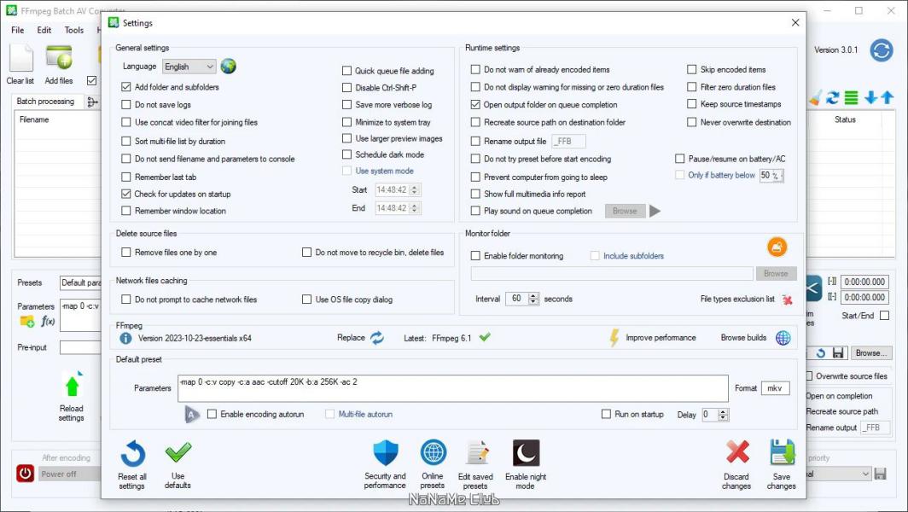Enable Skip encoded items
The width and height of the screenshot is (908, 512).
point(691,69)
